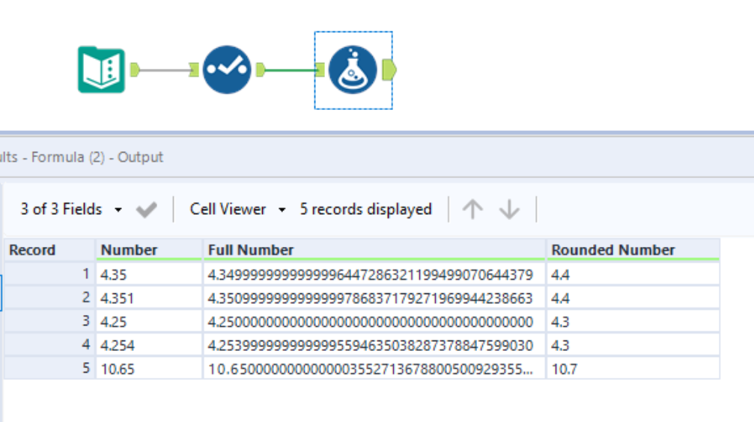Select the Rounded Number cell showing 10.7
754x422 pixels.
click(x=633, y=369)
